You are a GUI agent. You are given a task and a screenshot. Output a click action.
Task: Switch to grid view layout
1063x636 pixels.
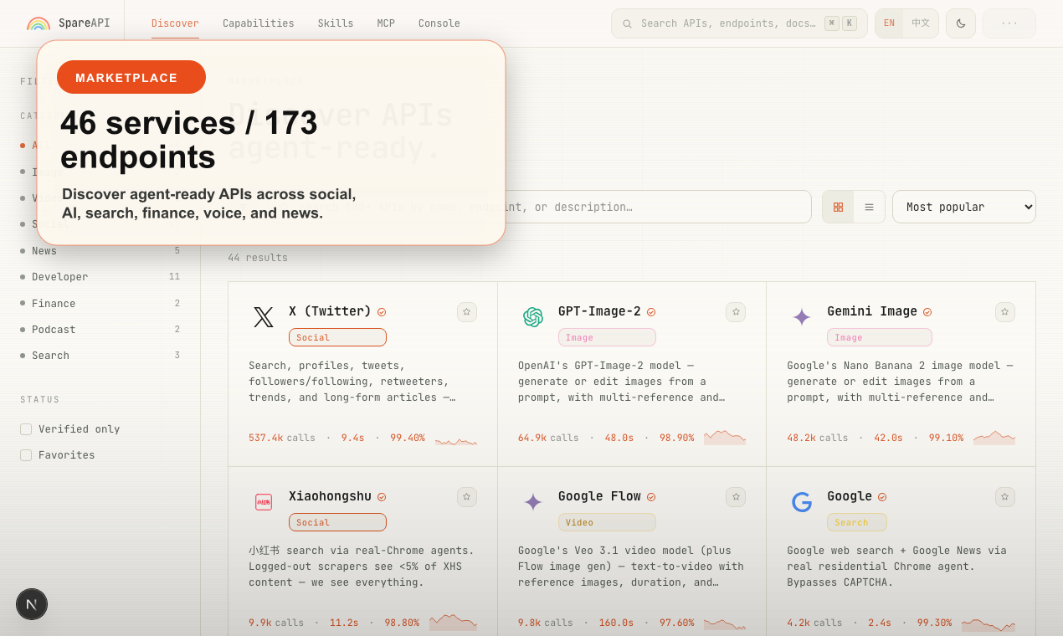(838, 207)
